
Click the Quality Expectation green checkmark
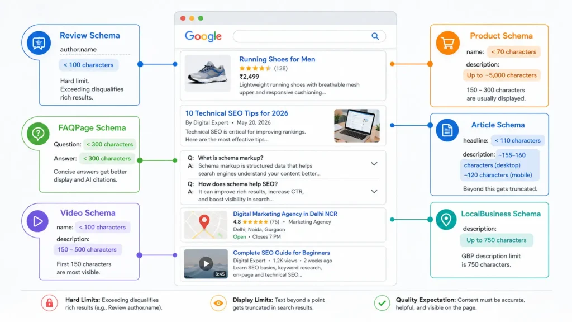[x=382, y=303]
